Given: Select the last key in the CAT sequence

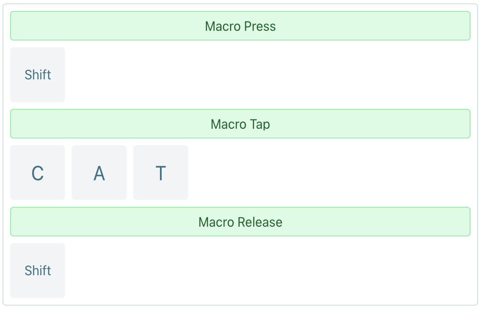Looking at the screenshot, I should click(161, 172).
